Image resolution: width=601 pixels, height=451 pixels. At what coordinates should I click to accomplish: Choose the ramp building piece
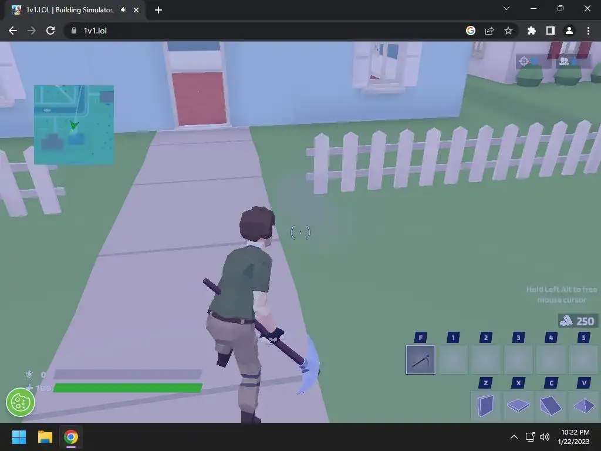pos(551,406)
